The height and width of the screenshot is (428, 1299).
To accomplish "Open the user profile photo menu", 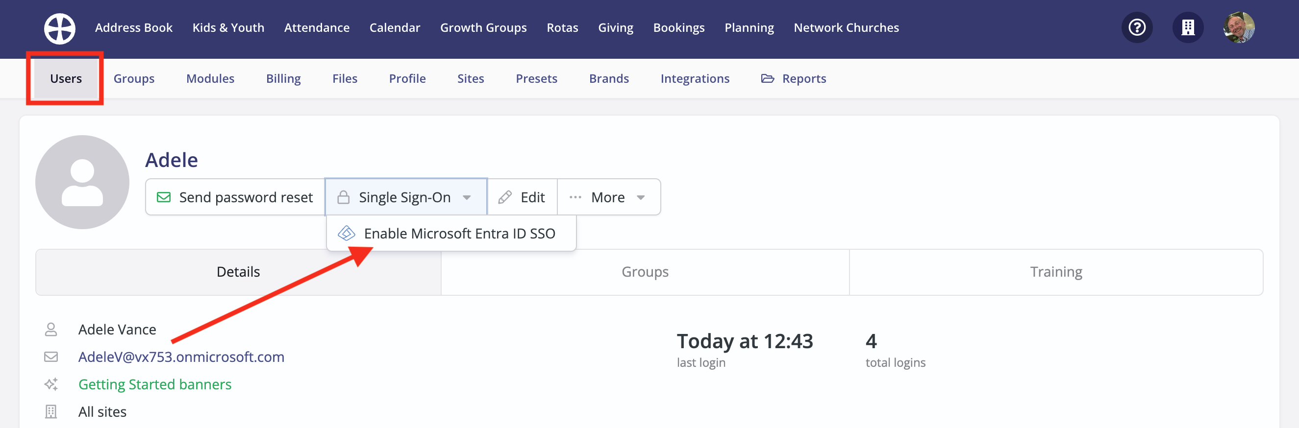I will pos(1239,27).
